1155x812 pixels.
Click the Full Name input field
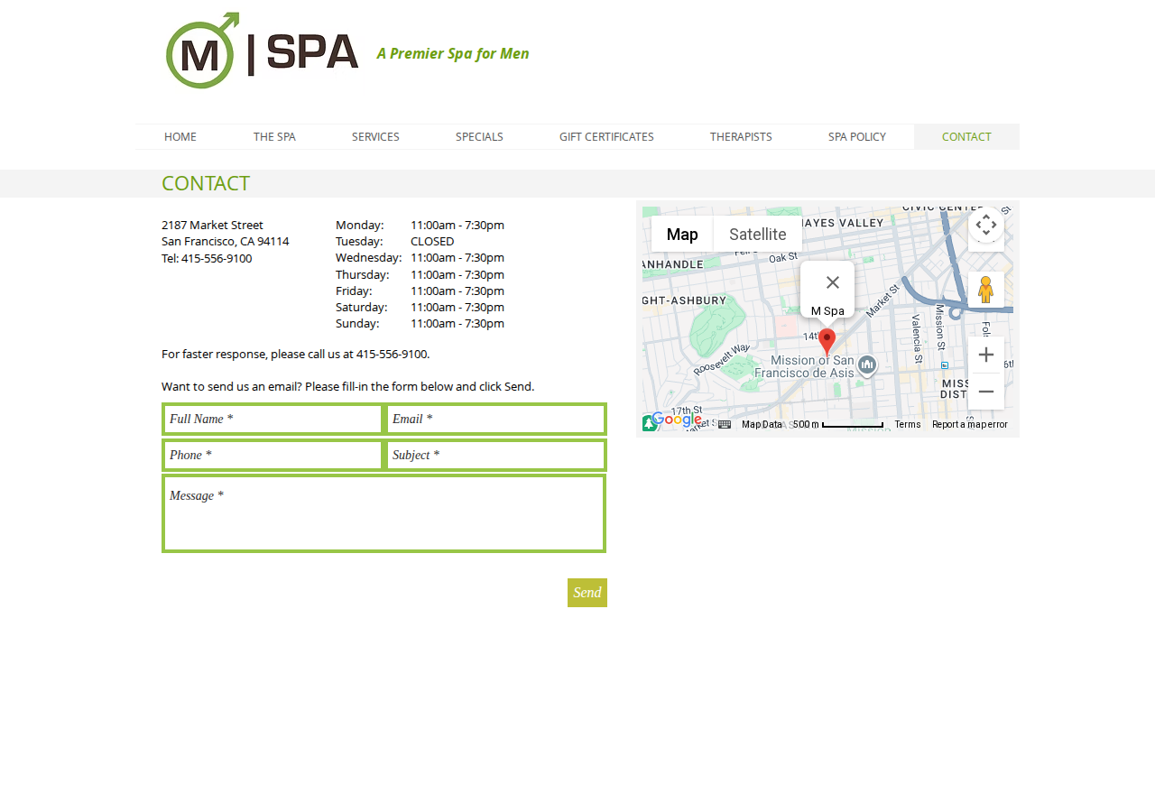click(x=273, y=419)
